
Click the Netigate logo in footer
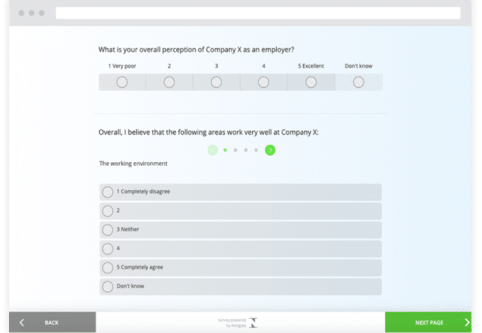(254, 323)
